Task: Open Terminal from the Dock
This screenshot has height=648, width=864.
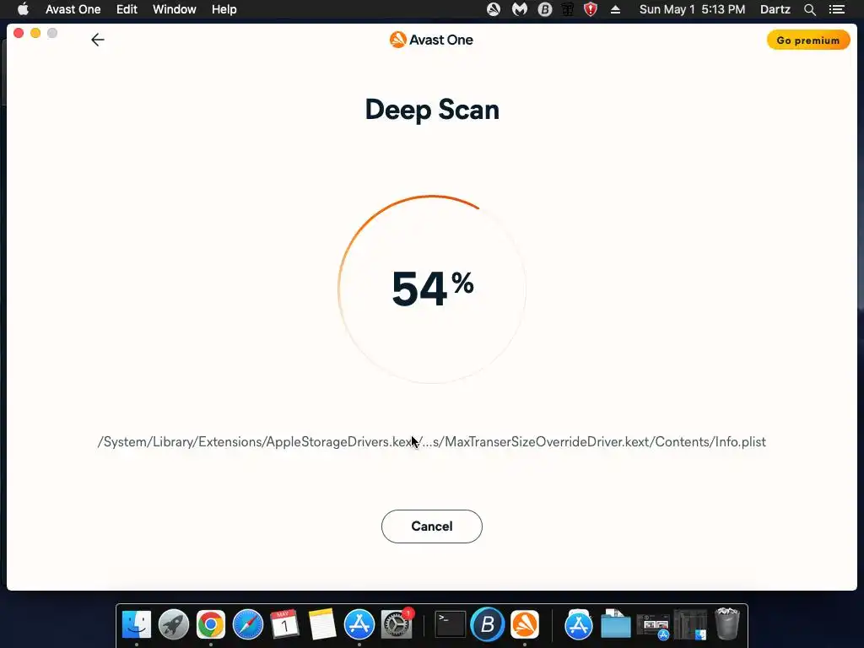Action: (451, 625)
